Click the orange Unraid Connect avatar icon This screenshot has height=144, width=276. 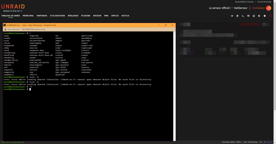click(x=269, y=8)
